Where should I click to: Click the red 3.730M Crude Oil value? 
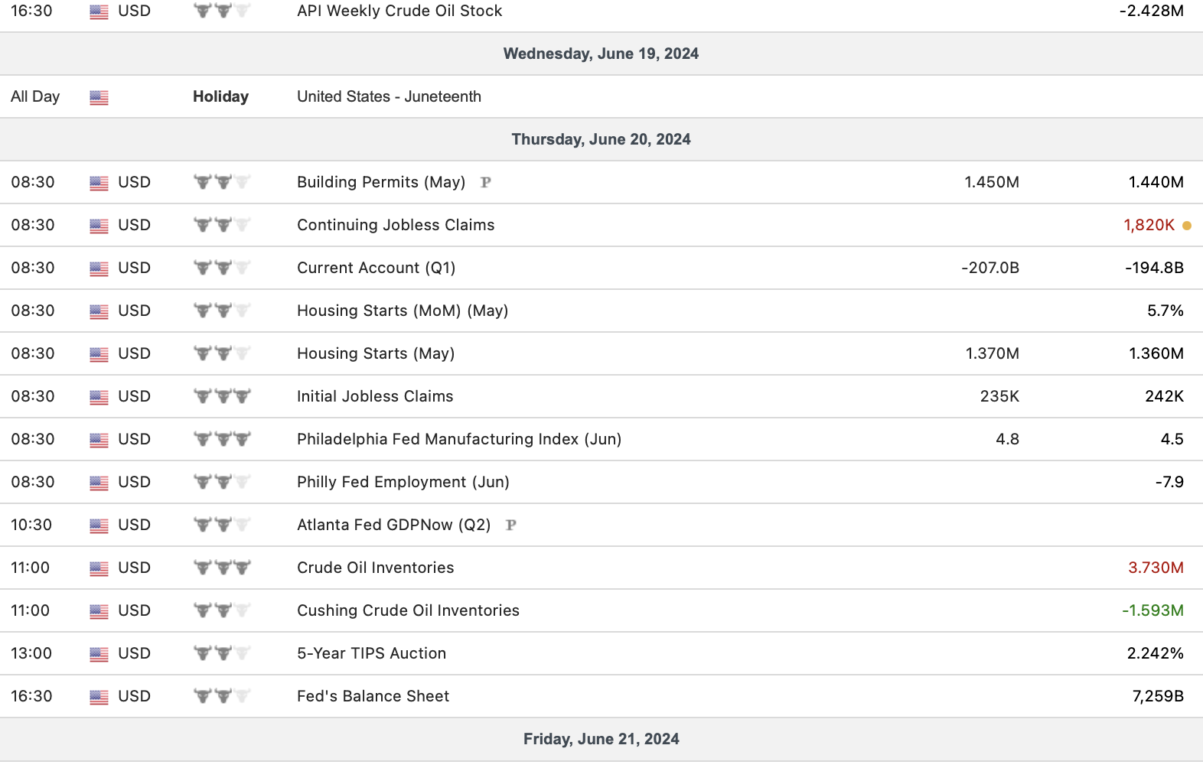1156,568
